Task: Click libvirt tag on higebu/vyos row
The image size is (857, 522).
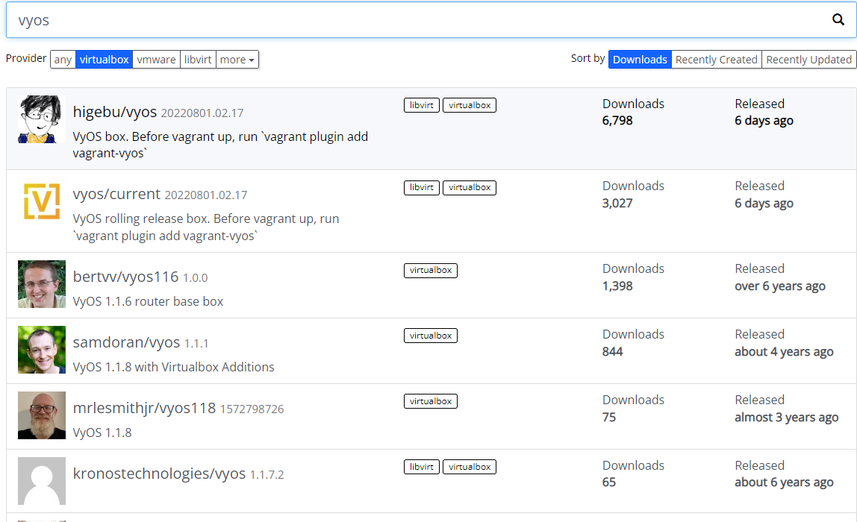Action: click(x=421, y=105)
